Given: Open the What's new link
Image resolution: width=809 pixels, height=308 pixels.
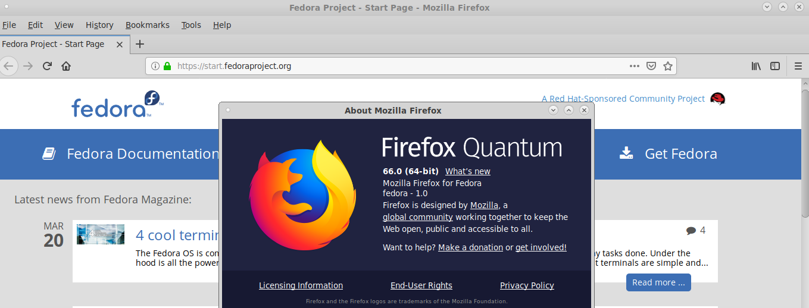Looking at the screenshot, I should coord(468,171).
